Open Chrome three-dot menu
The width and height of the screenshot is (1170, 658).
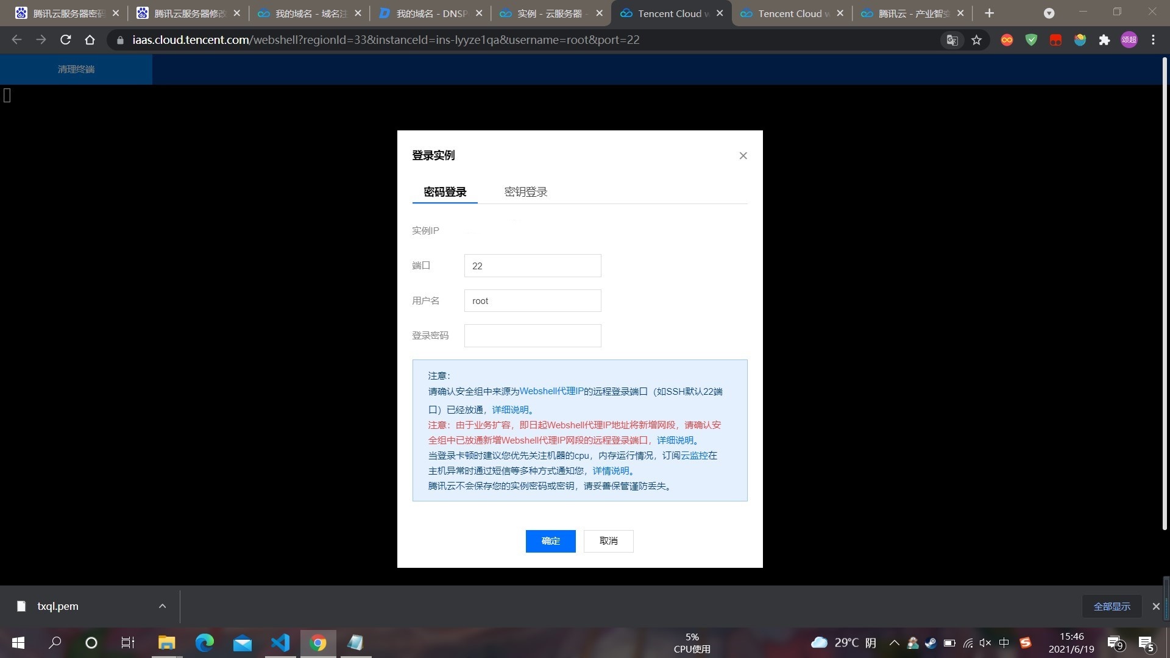pyautogui.click(x=1153, y=40)
